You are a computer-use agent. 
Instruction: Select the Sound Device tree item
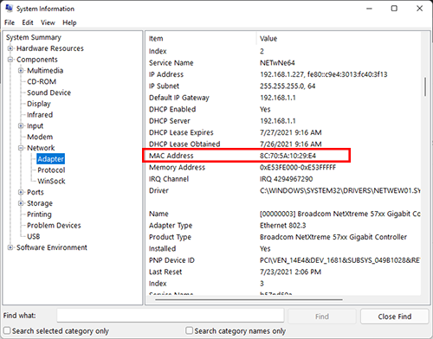48,93
